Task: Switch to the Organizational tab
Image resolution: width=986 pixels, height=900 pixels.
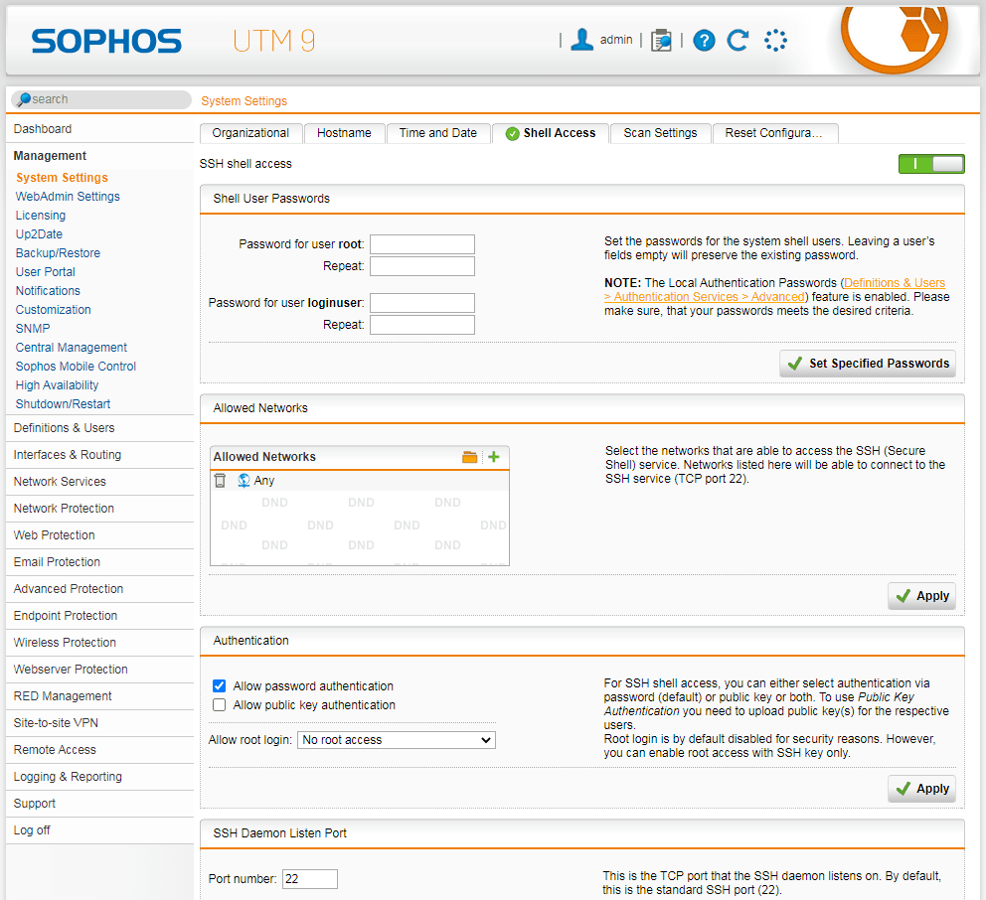Action: 250,133
